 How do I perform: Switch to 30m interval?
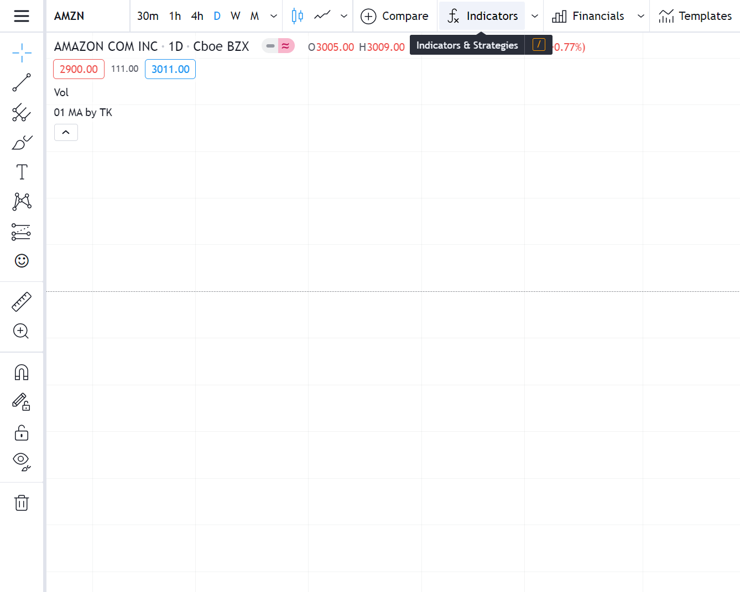pos(148,16)
